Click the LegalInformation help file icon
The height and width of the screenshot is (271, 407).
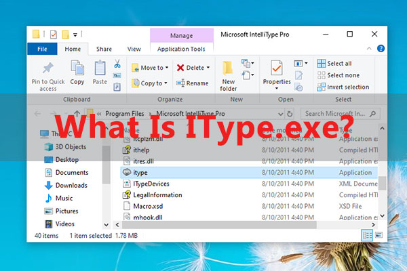coord(127,194)
